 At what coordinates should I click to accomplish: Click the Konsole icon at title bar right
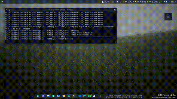[x=115, y=10]
